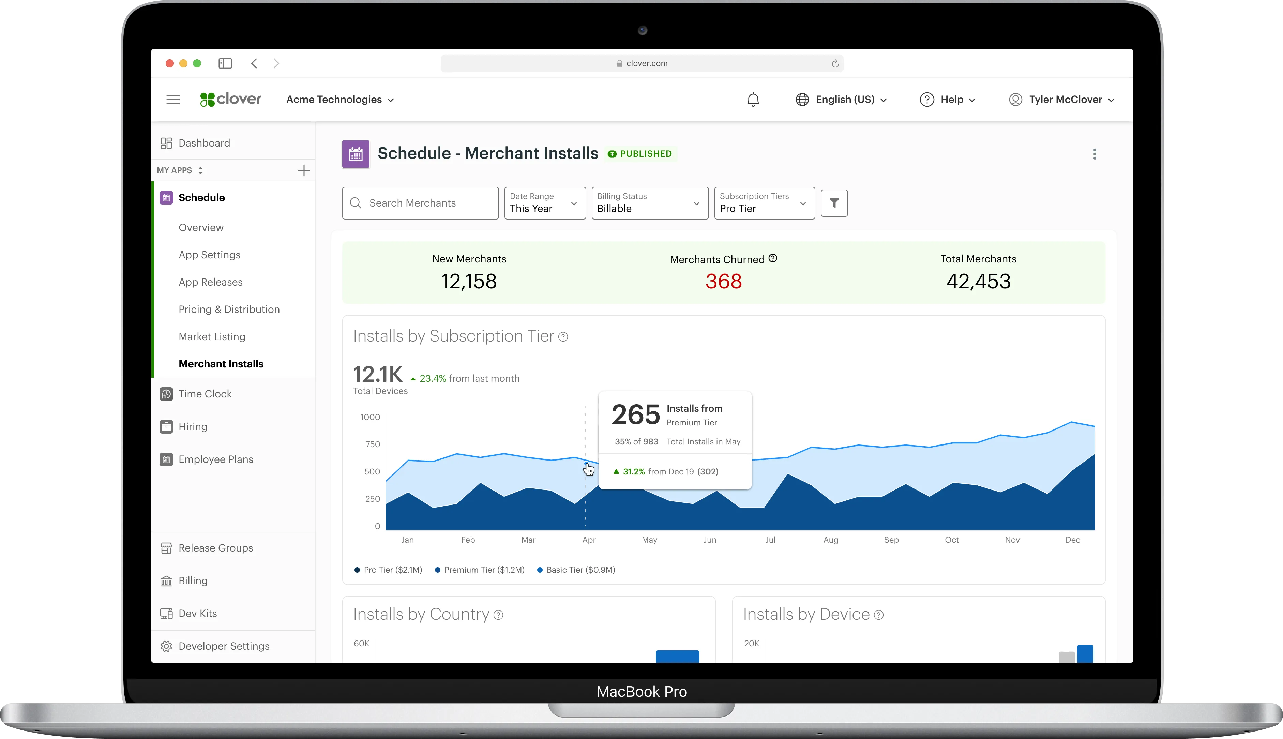Screen dimensions: 1283x739
Task: Open the three-dot more options menu
Action: [x=1094, y=154]
